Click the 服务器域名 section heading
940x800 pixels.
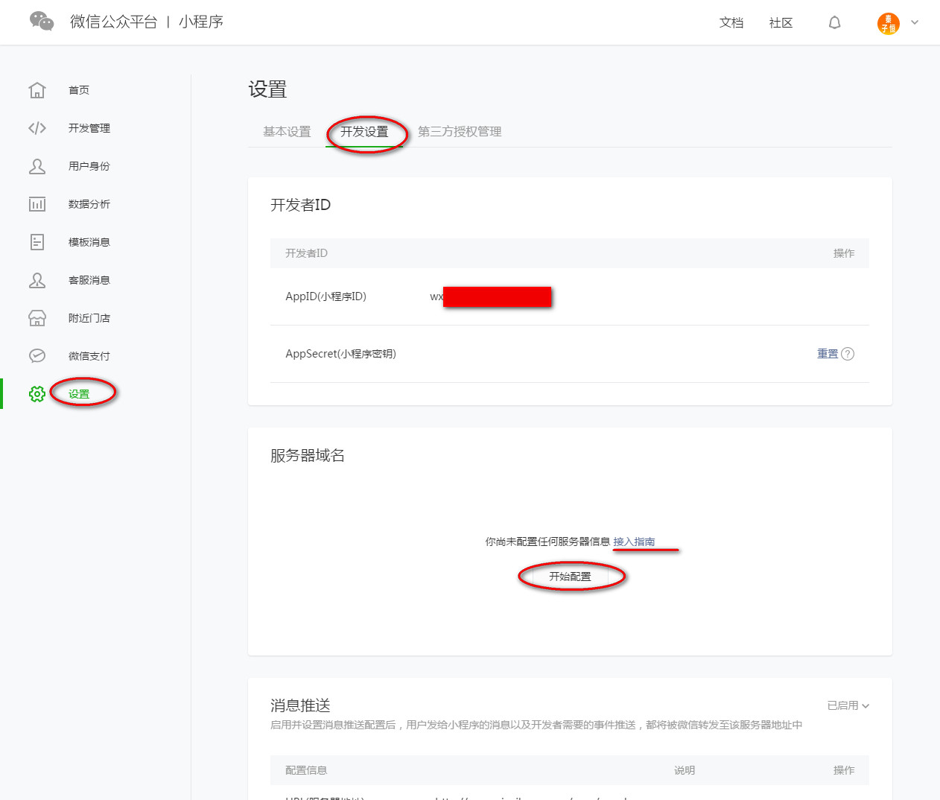pos(308,455)
